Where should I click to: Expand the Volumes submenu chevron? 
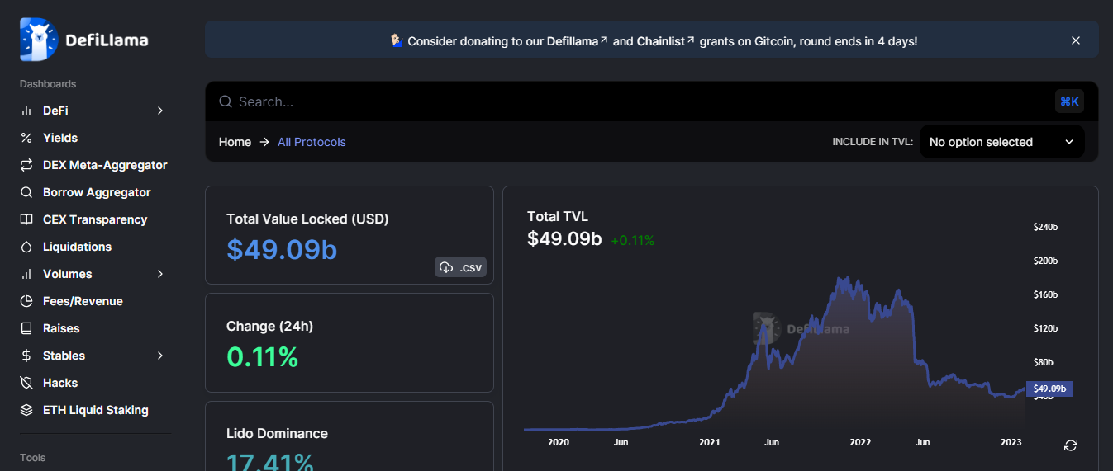click(x=160, y=274)
